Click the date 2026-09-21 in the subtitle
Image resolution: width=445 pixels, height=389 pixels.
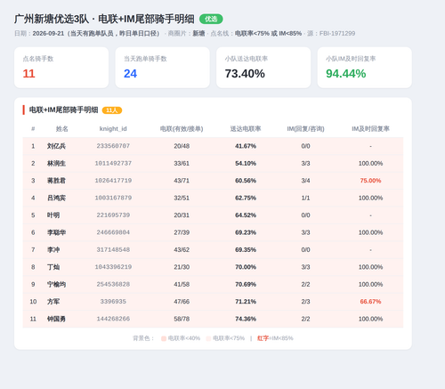[x=48, y=34]
